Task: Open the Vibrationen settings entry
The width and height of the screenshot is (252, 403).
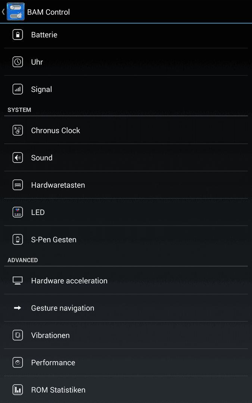Action: (x=126, y=335)
